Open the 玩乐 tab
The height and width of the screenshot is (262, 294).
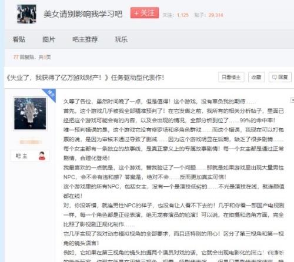click(121, 39)
